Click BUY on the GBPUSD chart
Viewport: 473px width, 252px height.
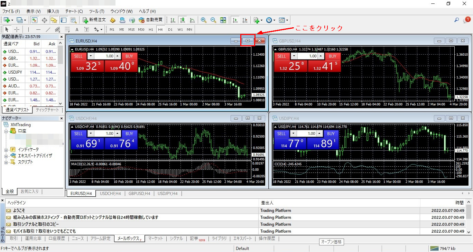(332, 56)
